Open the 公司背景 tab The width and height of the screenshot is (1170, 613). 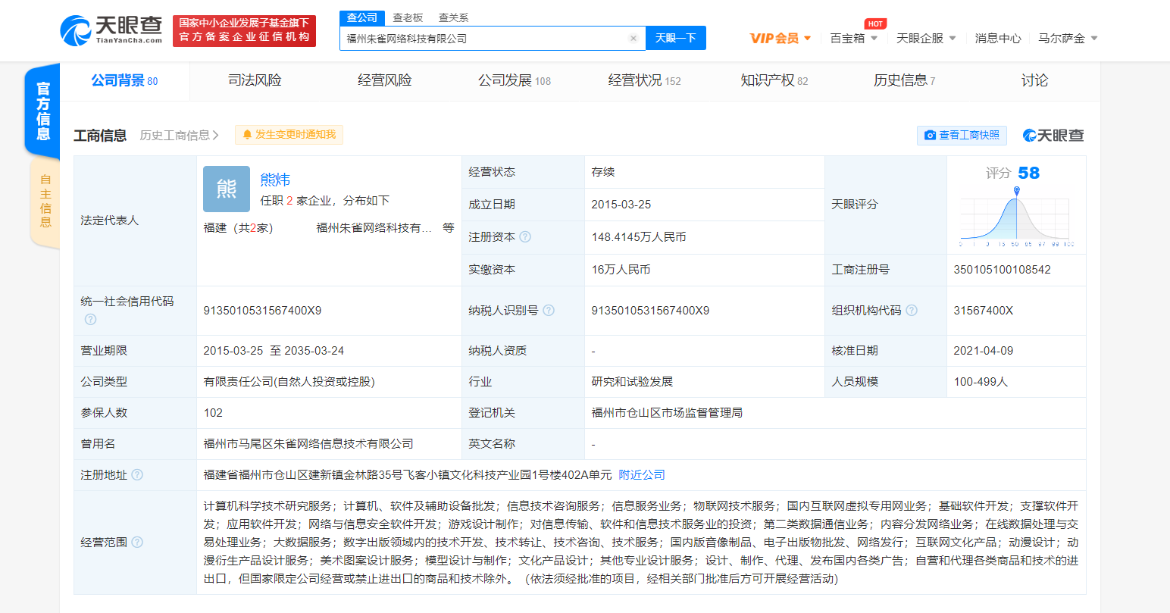coord(125,80)
